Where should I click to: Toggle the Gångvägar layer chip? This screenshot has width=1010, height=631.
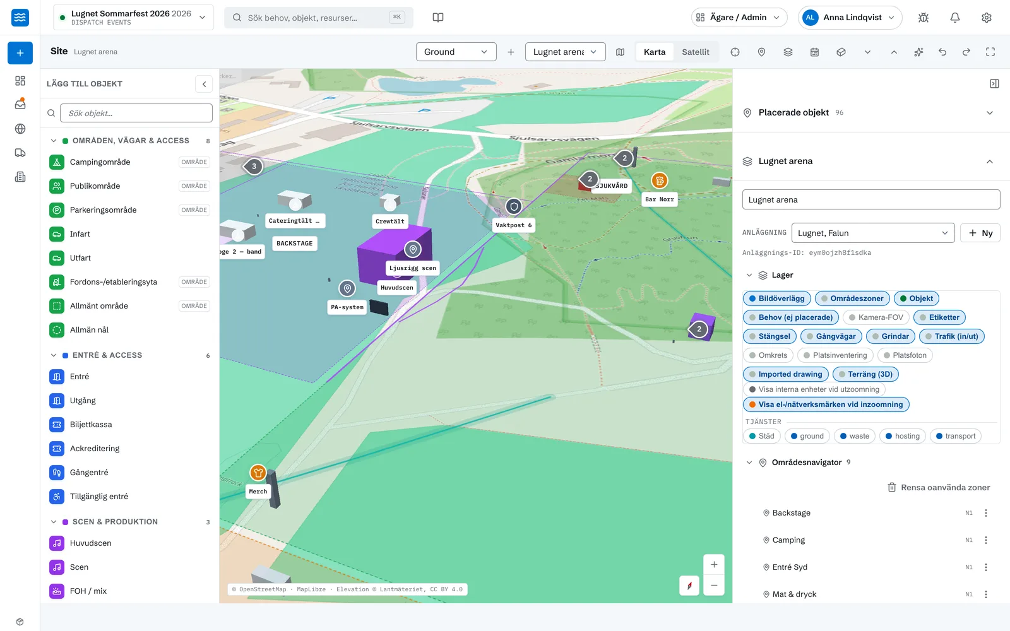point(831,336)
